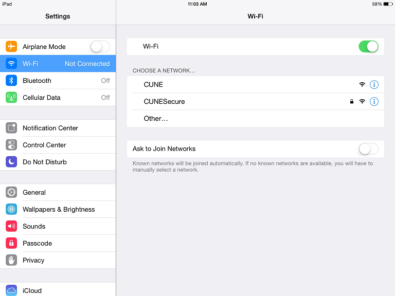Tap the 11:03 AM clock

(197, 4)
